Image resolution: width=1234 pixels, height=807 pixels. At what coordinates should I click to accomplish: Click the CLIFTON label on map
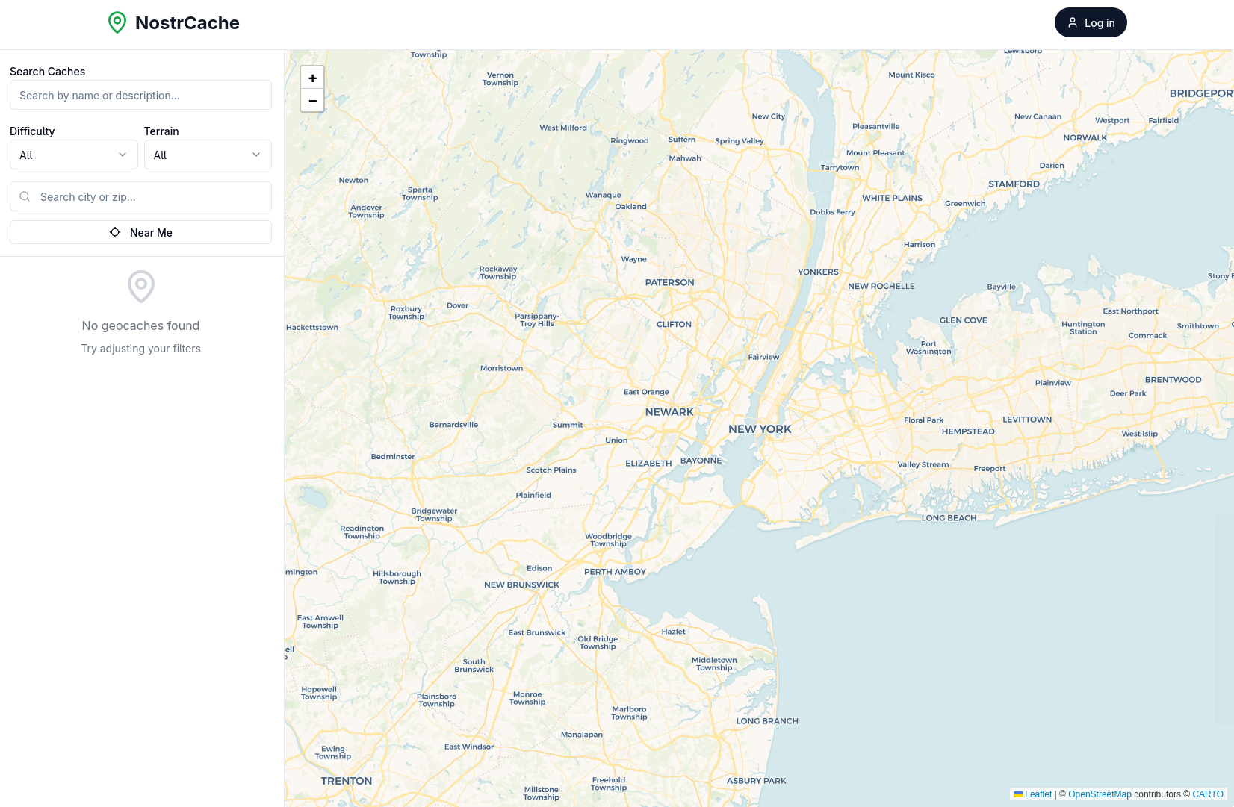[674, 325]
